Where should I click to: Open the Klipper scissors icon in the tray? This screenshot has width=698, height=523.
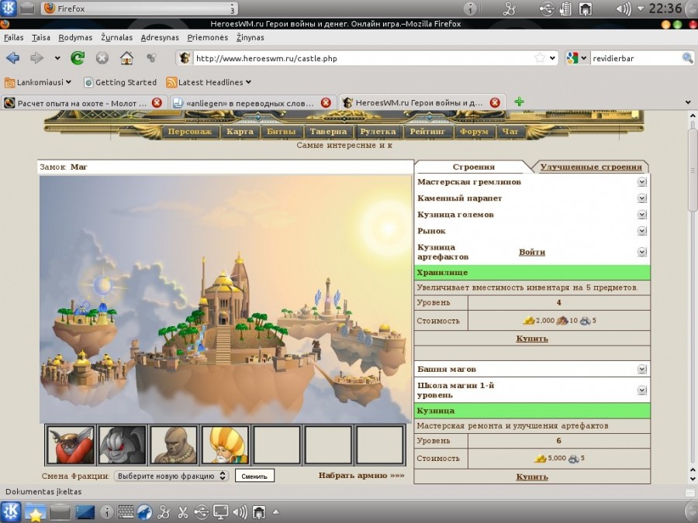point(182,512)
